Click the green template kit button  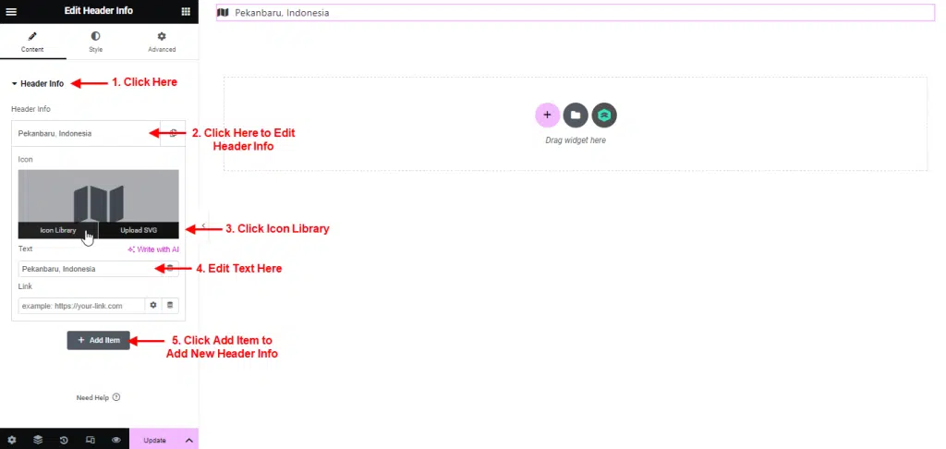604,115
